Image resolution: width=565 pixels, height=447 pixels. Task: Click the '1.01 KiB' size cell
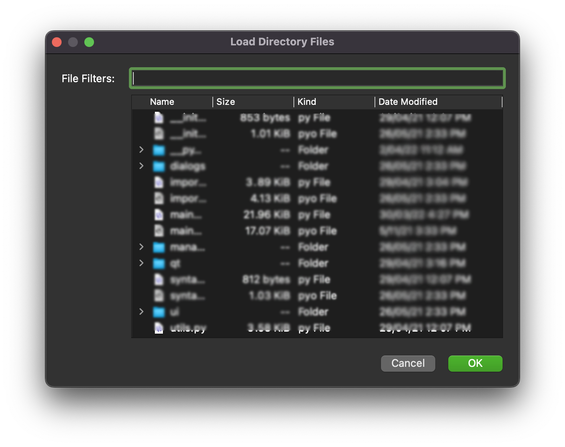point(270,134)
